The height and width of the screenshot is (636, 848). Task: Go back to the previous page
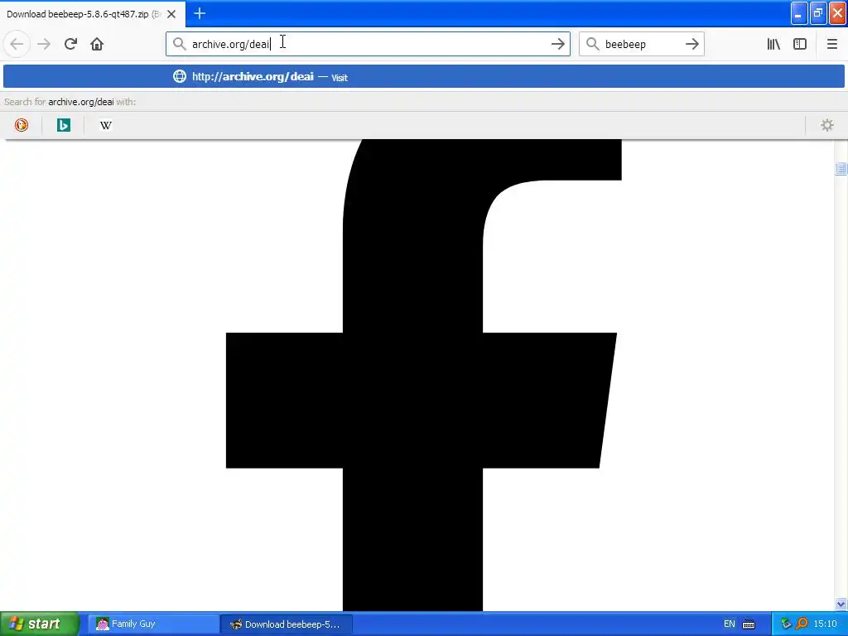click(x=17, y=45)
